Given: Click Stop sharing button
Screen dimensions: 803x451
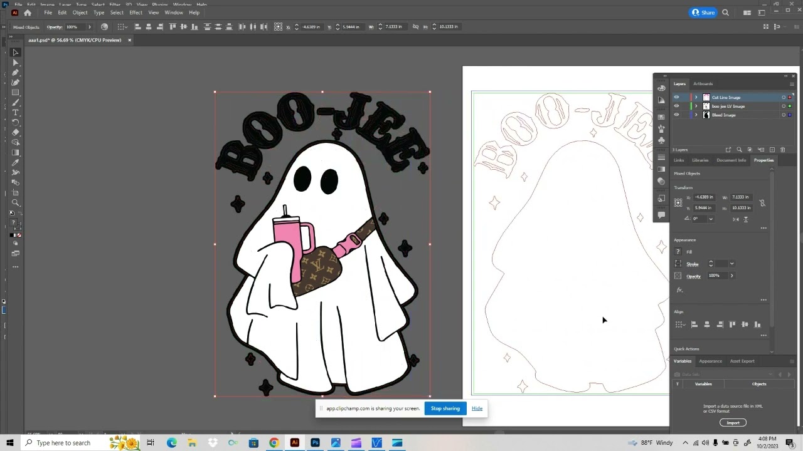Looking at the screenshot, I should tap(445, 408).
